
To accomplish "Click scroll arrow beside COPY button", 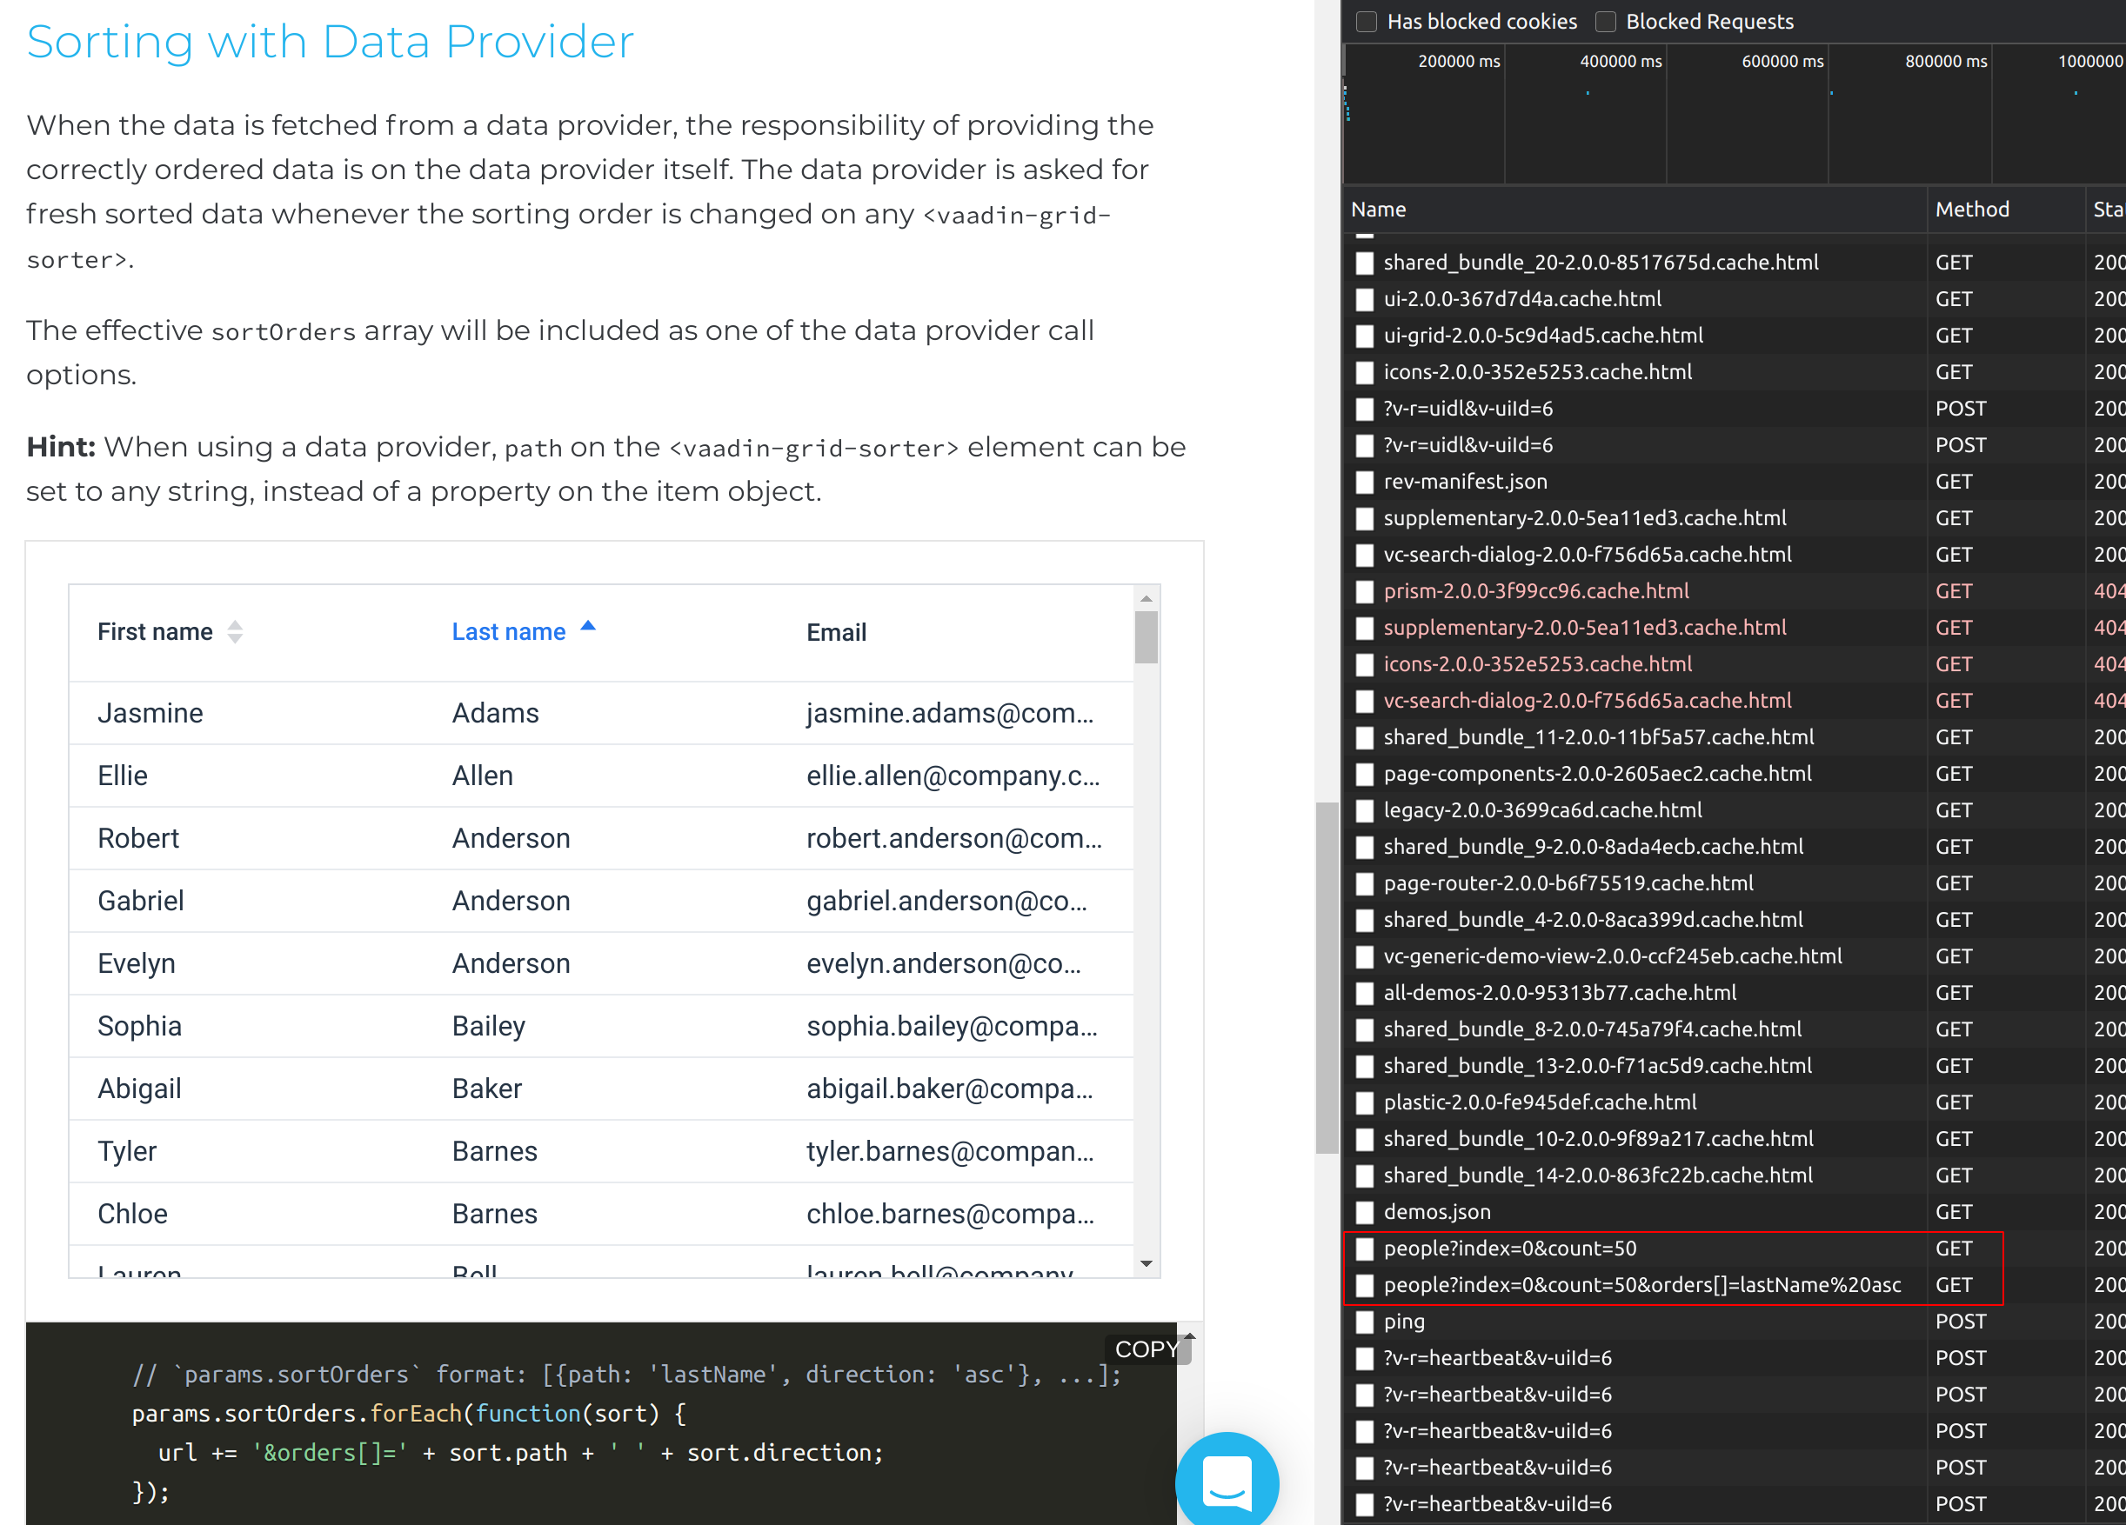I will [x=1189, y=1336].
